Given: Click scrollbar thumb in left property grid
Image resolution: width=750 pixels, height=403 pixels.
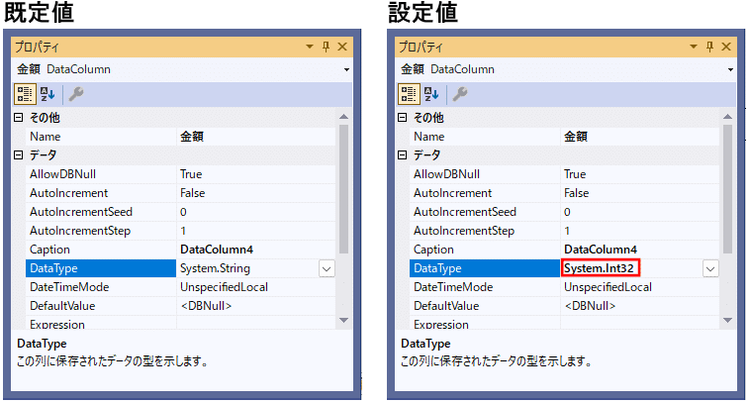Looking at the screenshot, I should 343,189.
